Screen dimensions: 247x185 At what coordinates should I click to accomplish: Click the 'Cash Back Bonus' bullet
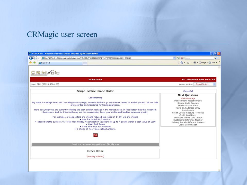(96, 124)
